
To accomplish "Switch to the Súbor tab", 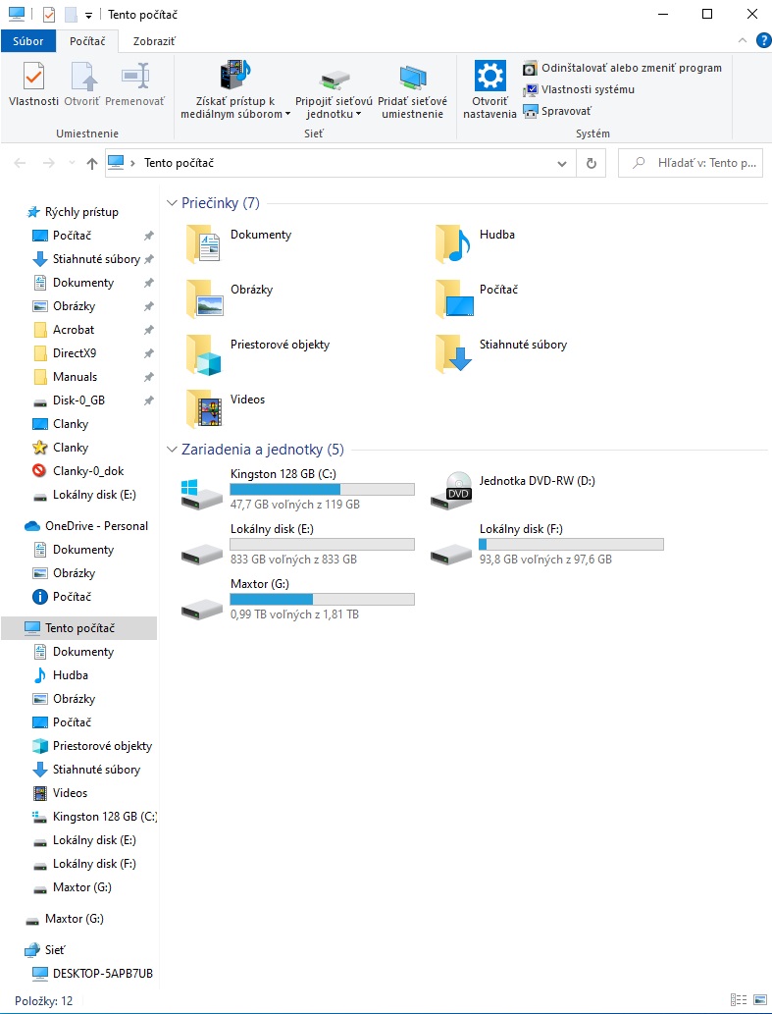I will (x=27, y=41).
